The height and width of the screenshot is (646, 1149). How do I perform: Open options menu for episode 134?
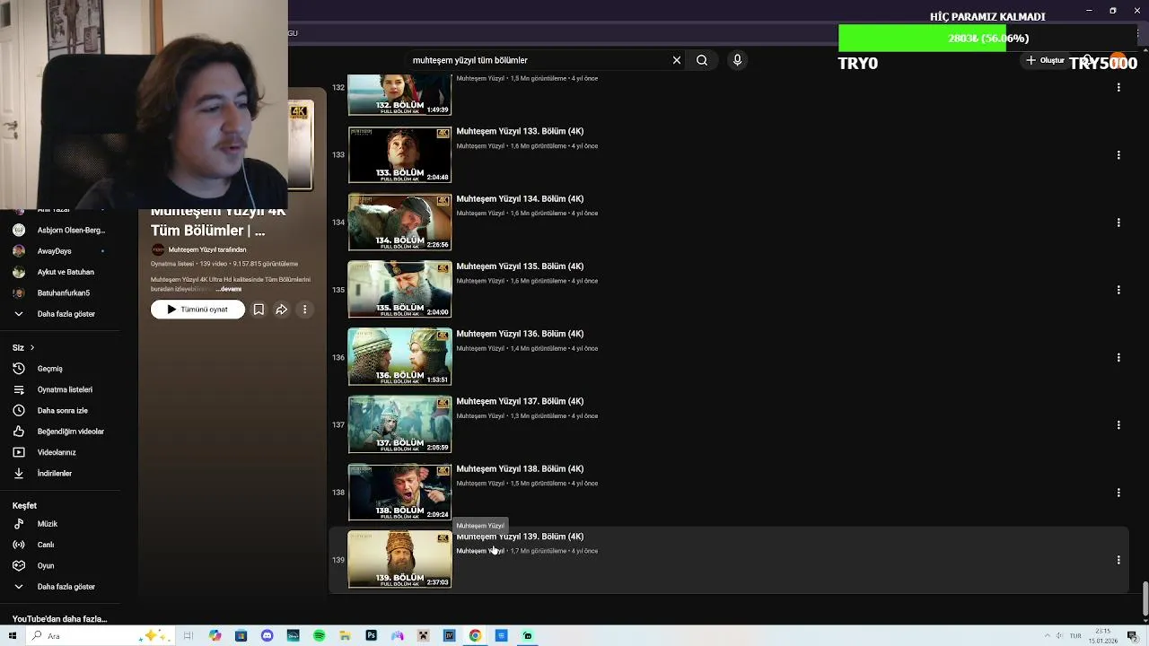pos(1118,223)
